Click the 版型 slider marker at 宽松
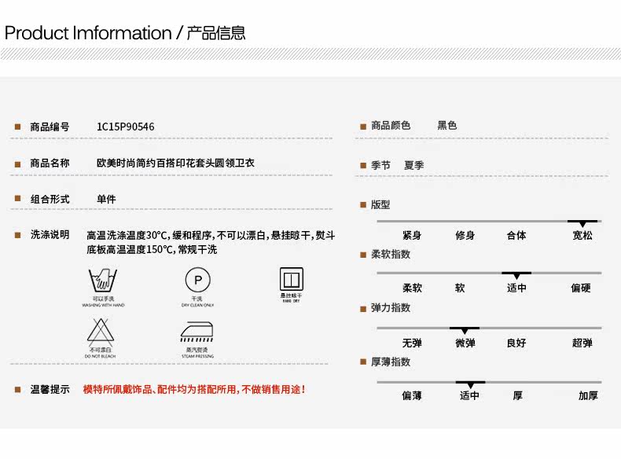Screen dimensions: 621x459 tap(582, 222)
